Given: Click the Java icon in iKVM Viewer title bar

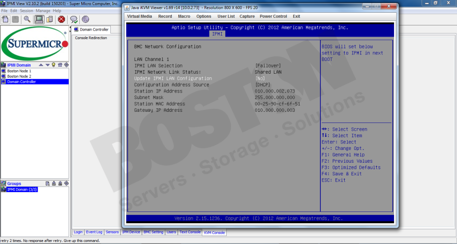Looking at the screenshot, I should point(127,8).
